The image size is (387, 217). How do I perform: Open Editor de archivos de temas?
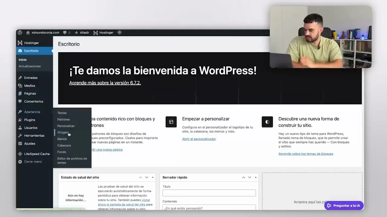[72, 160]
